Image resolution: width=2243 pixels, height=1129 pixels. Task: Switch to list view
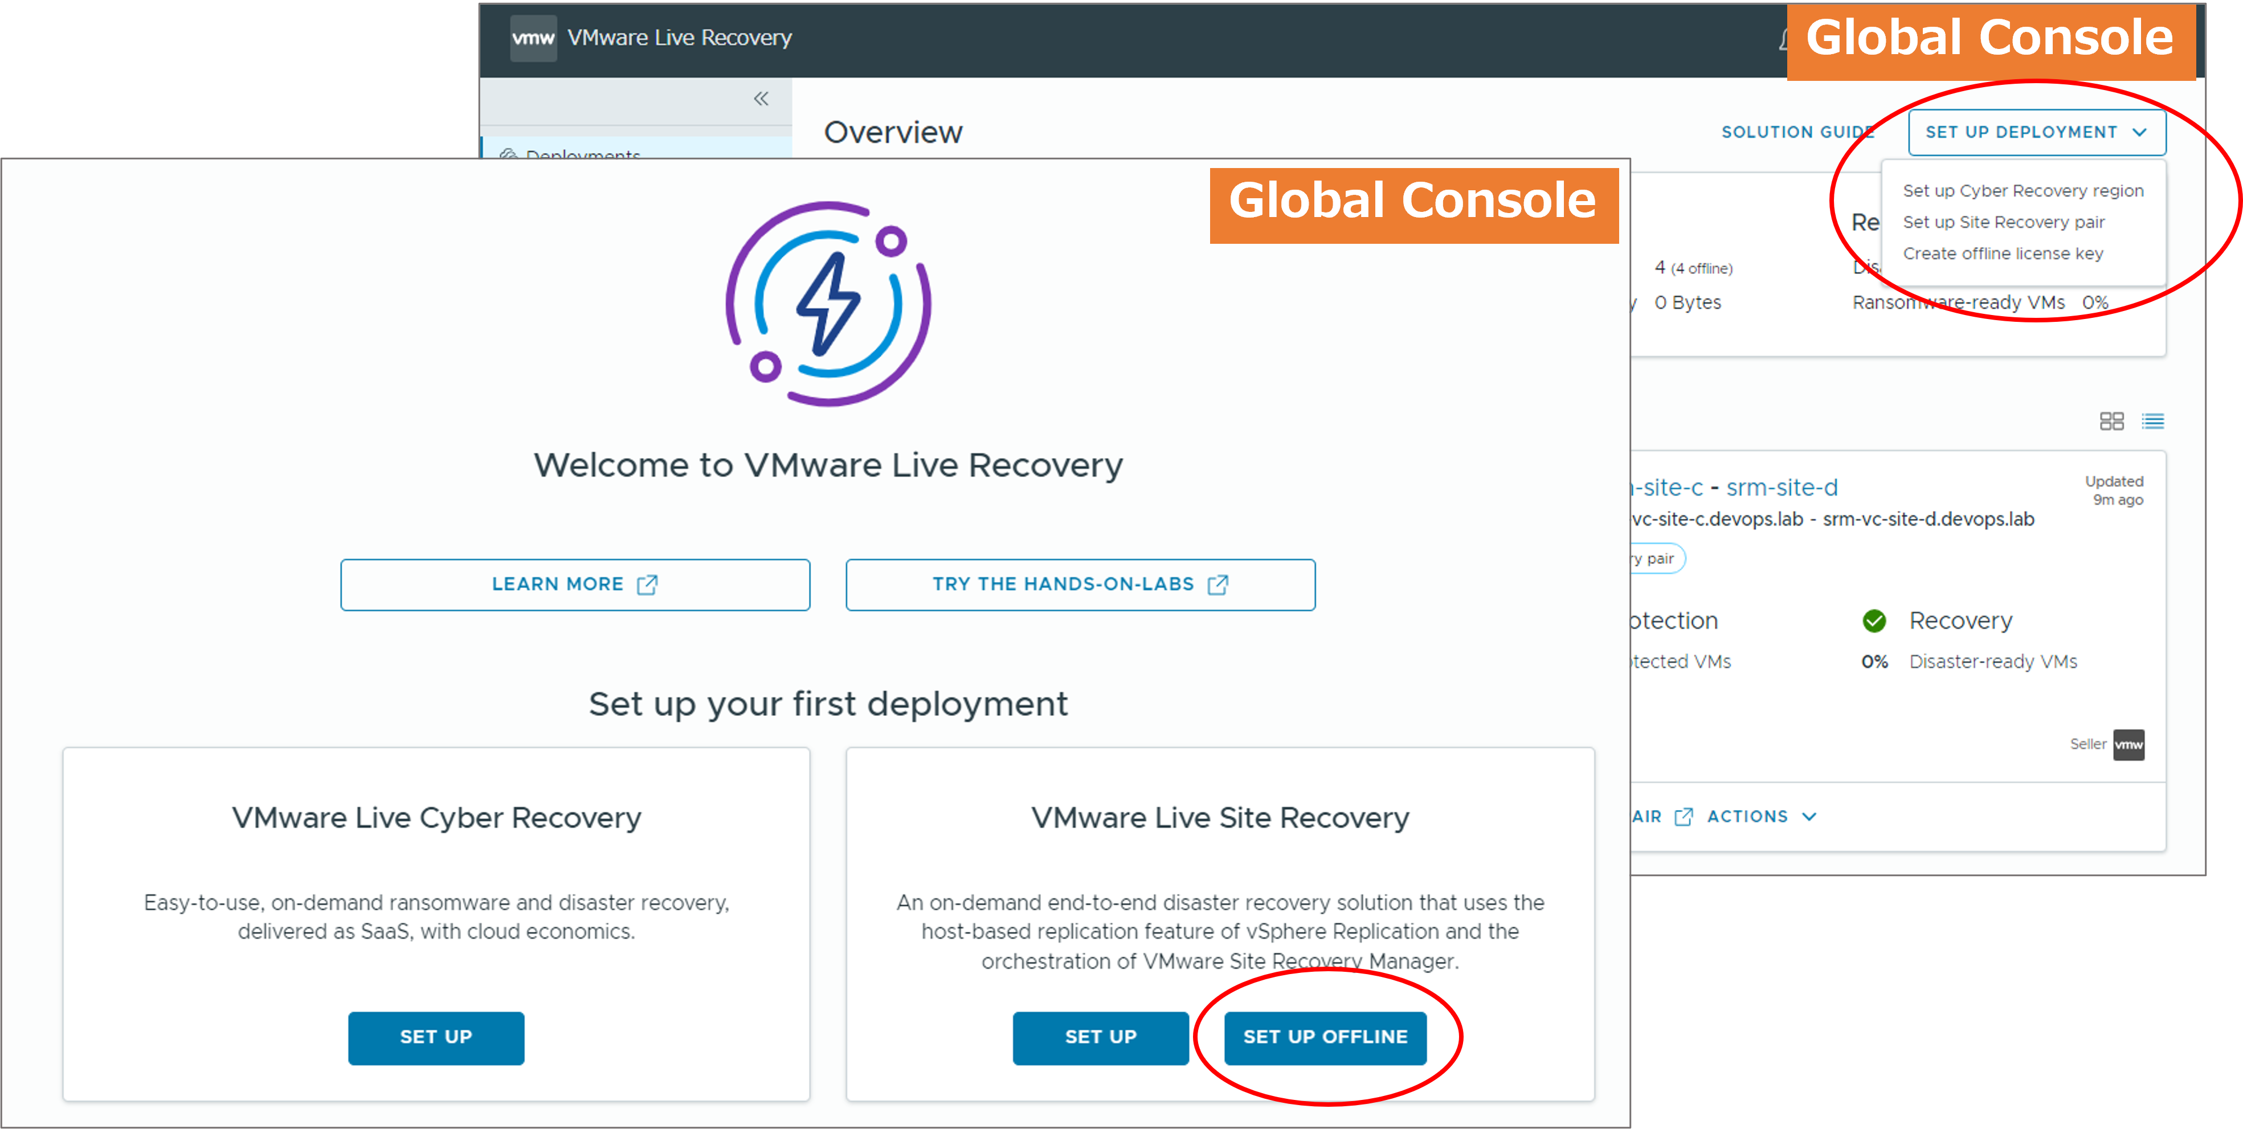2152,422
